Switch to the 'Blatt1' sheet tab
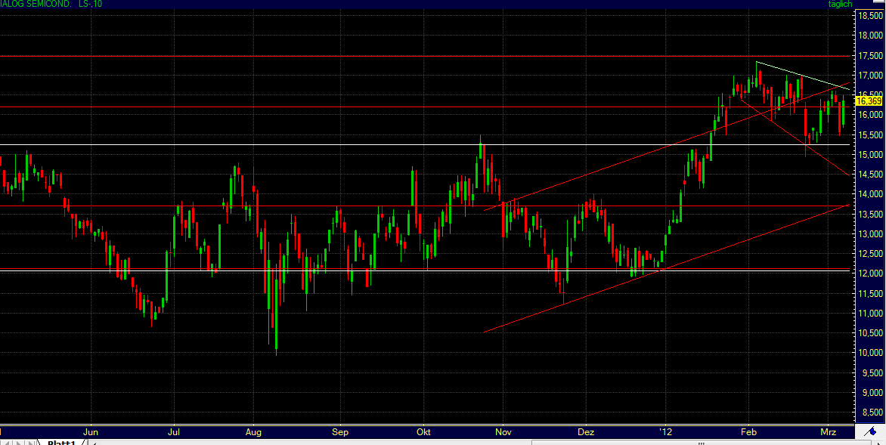This screenshot has height=445, width=886. [62, 441]
